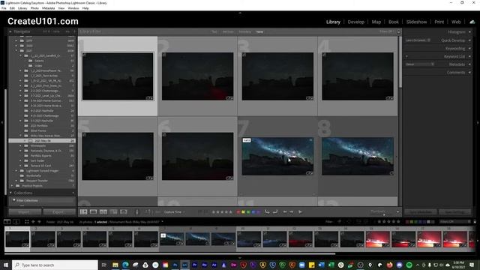480x270 pixels.
Task: Open Slideshow module
Action: click(x=416, y=22)
